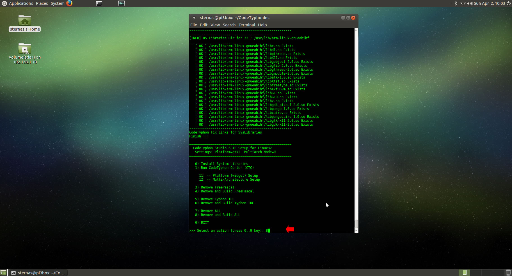This screenshot has height=276, width=512.
Task: Click "7) Remove ALL" line
Action: coord(208,211)
